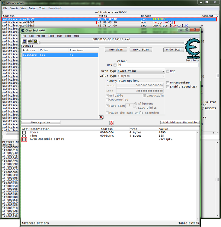Viewport: 221px width, 227px height.
Task: Click the save floppy disk icon
Action: click(x=35, y=41)
